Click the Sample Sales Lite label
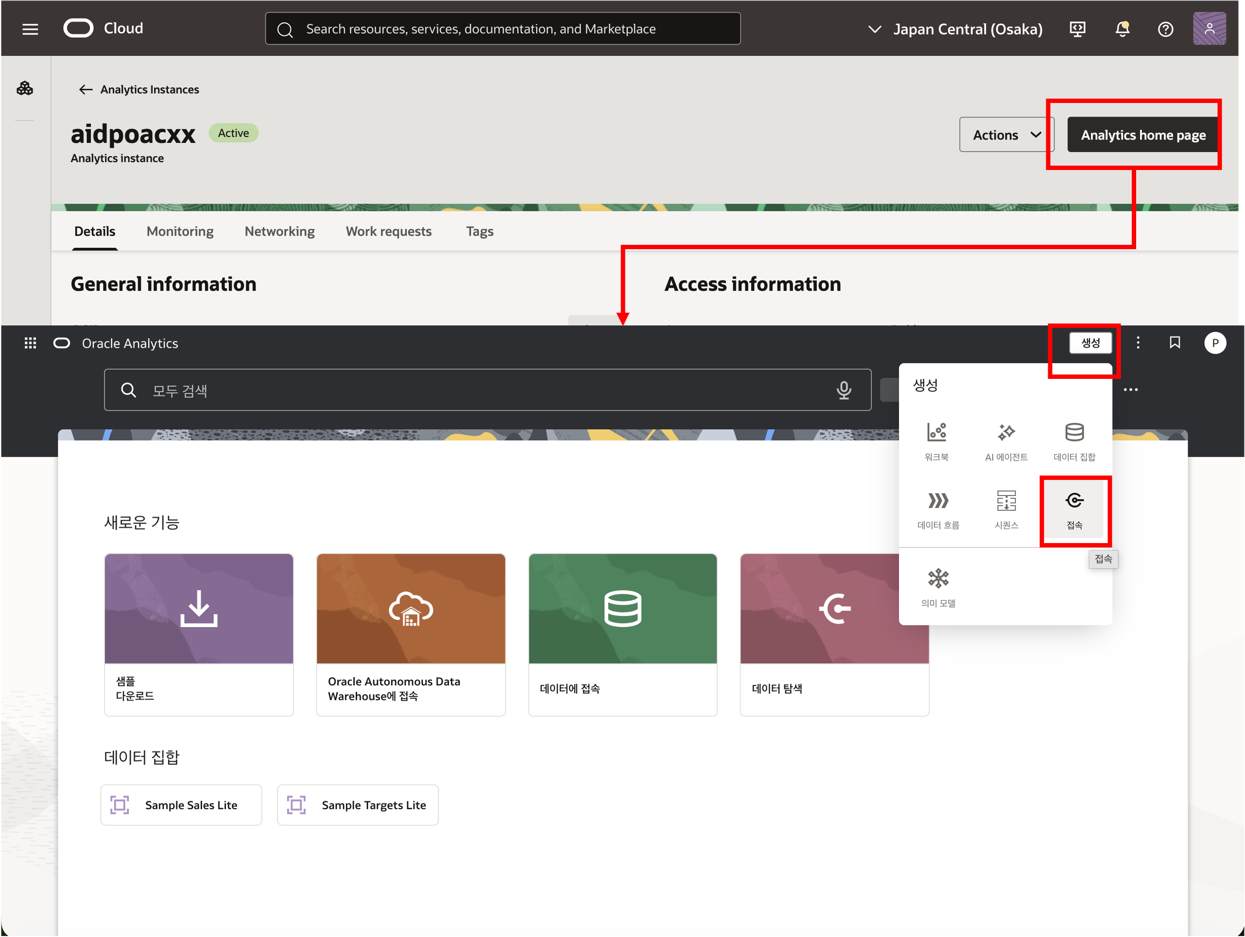Viewport: 1245px width, 937px height. click(191, 805)
